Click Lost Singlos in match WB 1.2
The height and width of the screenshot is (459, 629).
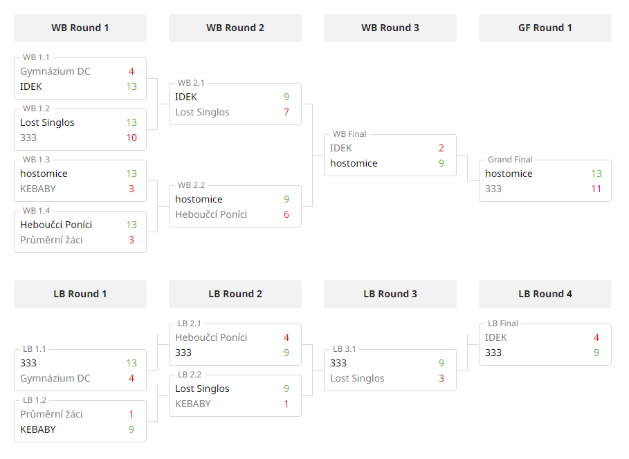coord(47,122)
